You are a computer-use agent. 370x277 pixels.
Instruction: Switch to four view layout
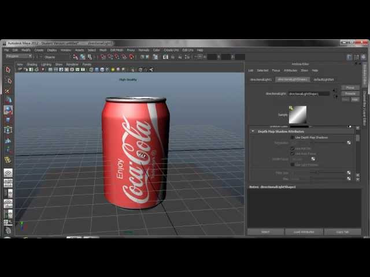click(8, 183)
